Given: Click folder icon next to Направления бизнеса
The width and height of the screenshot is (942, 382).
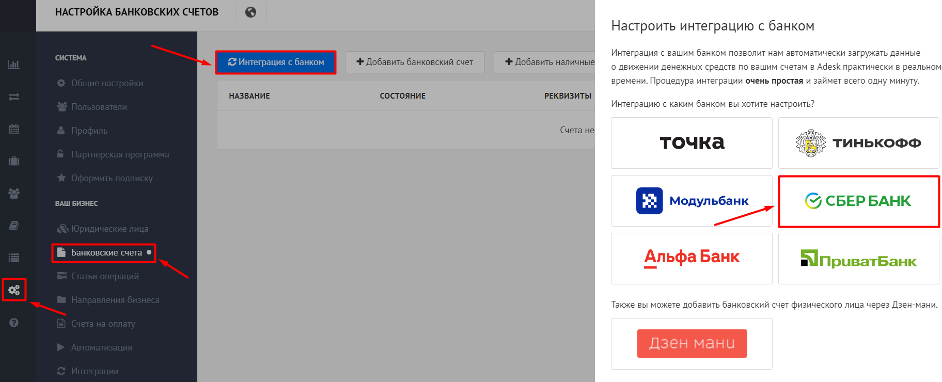Looking at the screenshot, I should click(x=61, y=300).
